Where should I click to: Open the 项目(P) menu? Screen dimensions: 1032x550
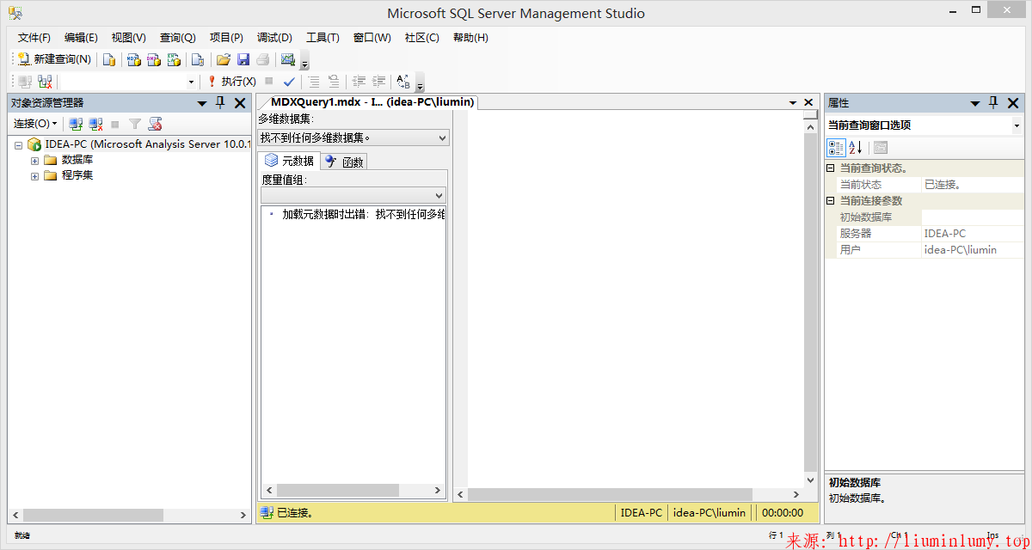click(226, 38)
